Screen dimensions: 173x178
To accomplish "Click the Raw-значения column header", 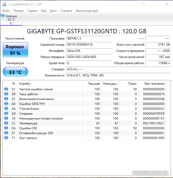I will pos(154,84).
